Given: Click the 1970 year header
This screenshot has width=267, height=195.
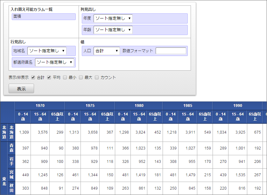Looking at the screenshot, I should (40, 106).
